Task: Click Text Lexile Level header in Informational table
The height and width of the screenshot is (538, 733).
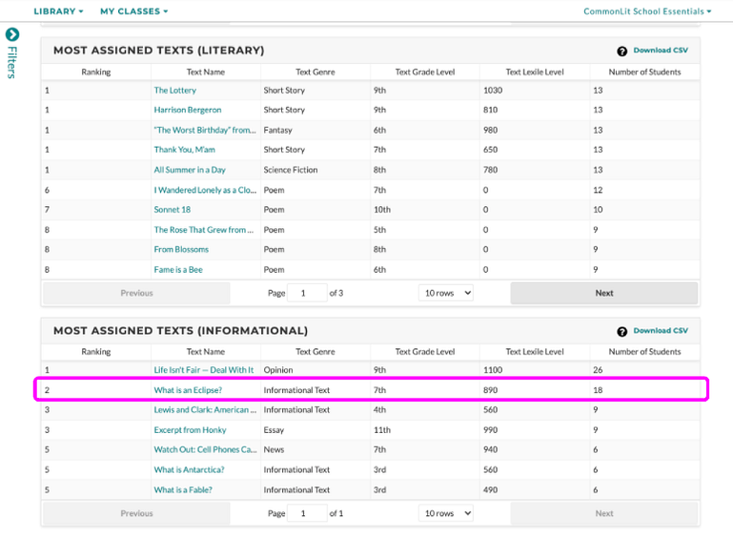Action: tap(535, 352)
